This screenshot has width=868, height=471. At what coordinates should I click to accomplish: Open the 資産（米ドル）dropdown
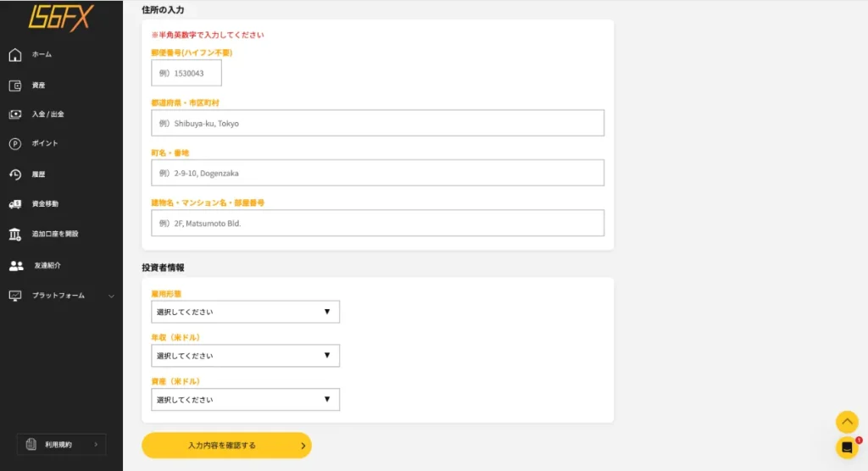click(245, 400)
